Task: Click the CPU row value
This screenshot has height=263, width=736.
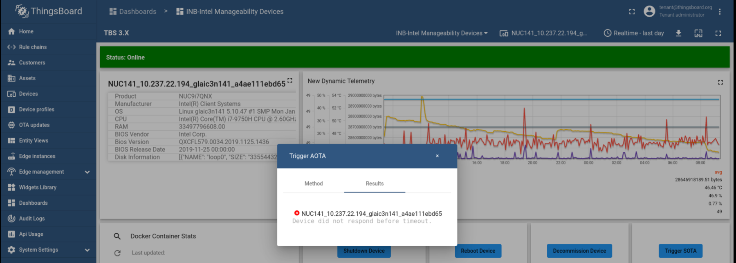Action: (x=237, y=119)
